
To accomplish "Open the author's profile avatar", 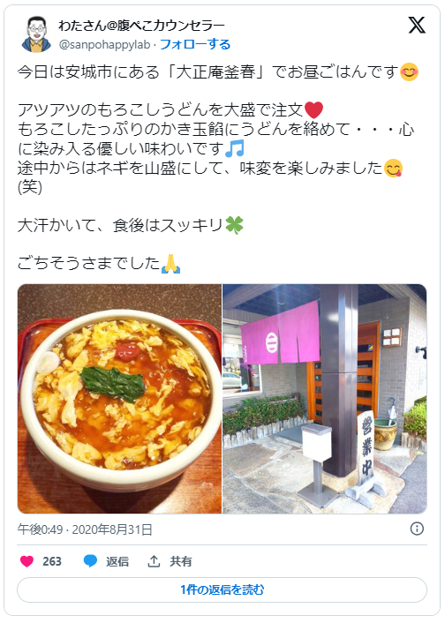I will pos(36,34).
